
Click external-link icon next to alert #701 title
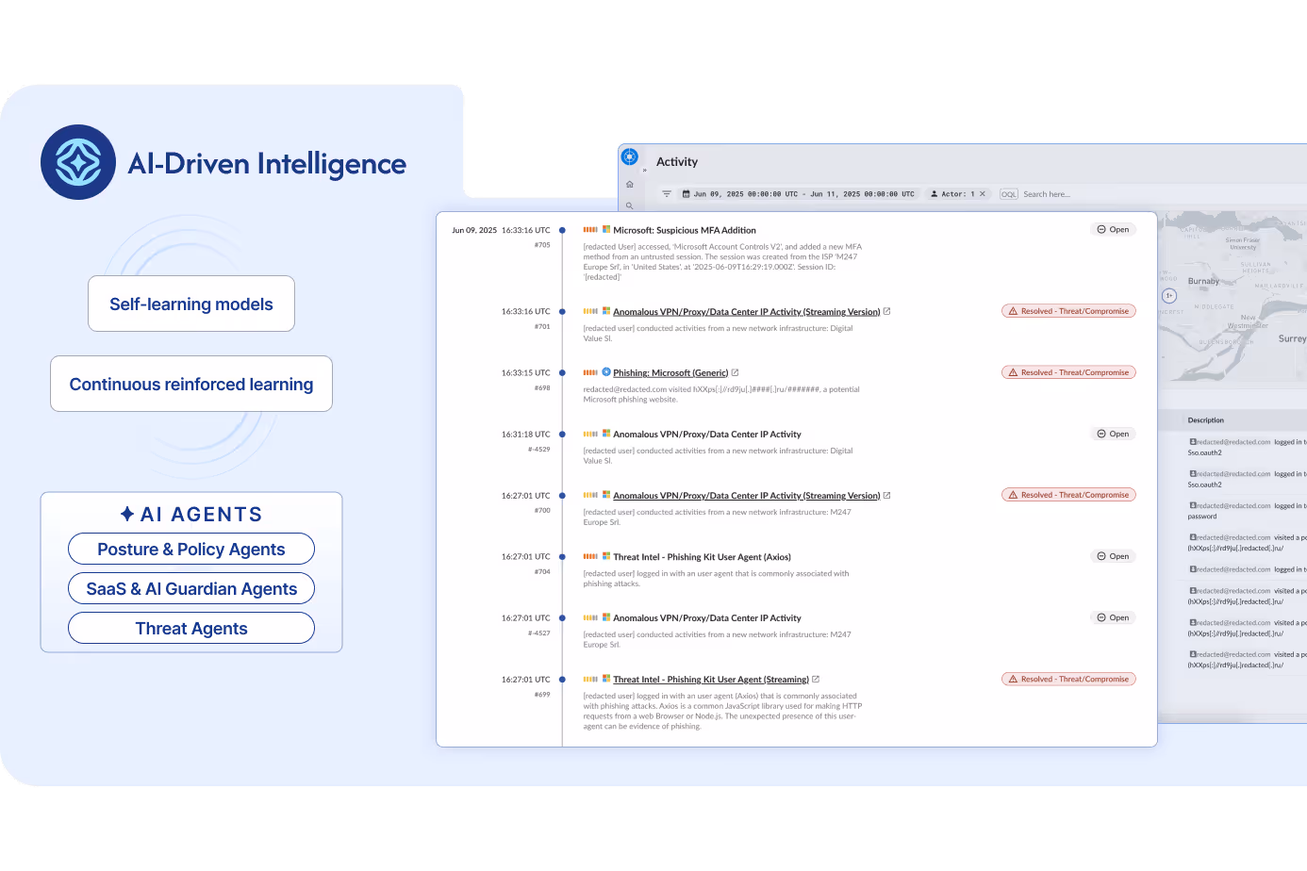click(886, 311)
